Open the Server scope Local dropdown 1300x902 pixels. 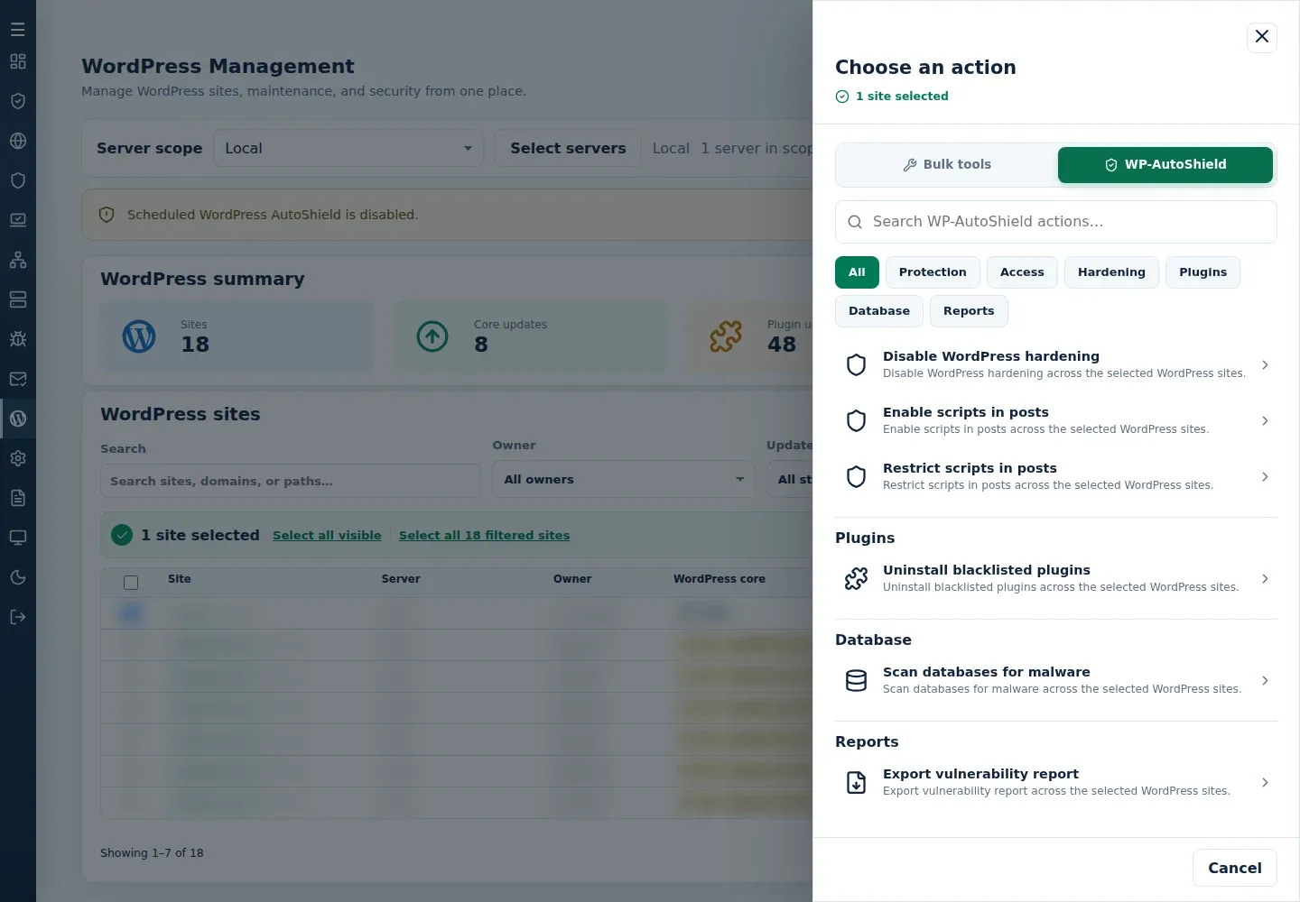tap(348, 148)
